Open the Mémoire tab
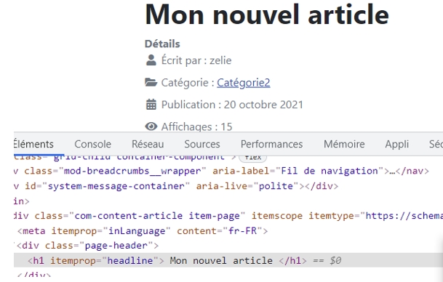This screenshot has width=443, height=282. 344,144
